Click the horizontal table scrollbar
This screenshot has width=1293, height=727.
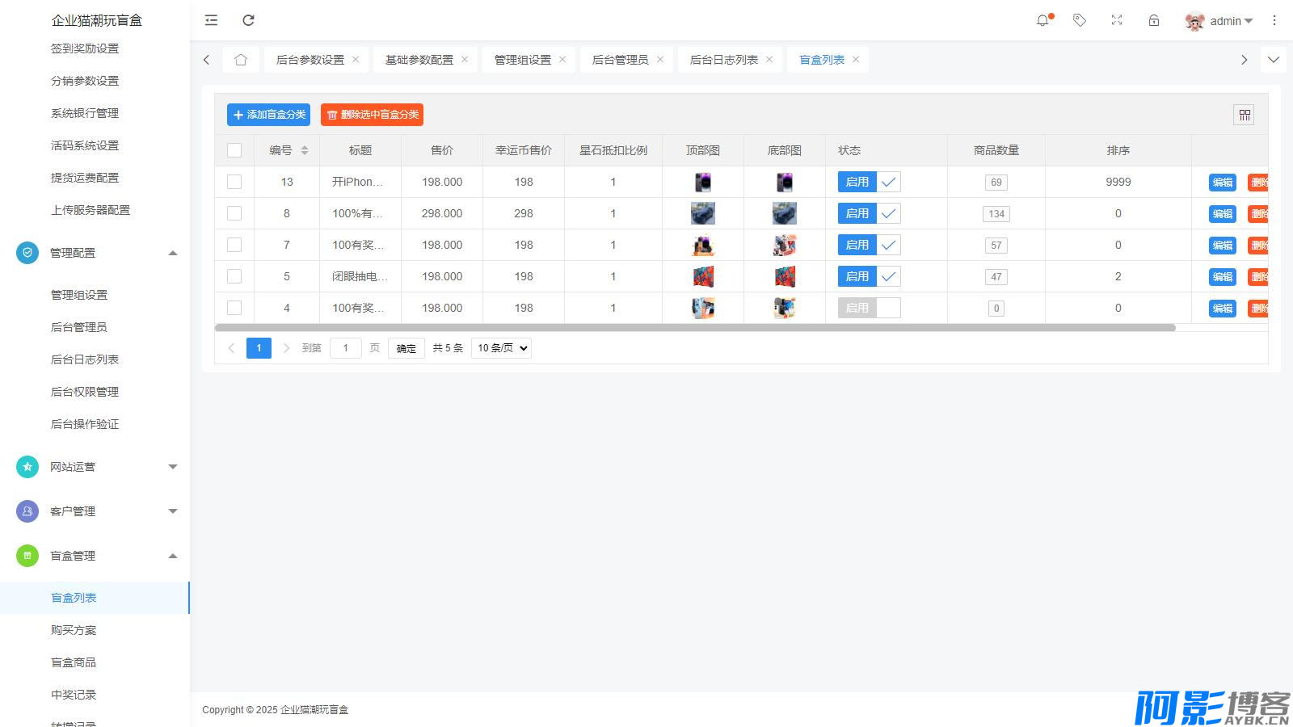pos(695,328)
